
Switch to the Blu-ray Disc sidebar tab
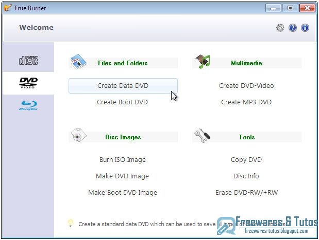point(28,105)
